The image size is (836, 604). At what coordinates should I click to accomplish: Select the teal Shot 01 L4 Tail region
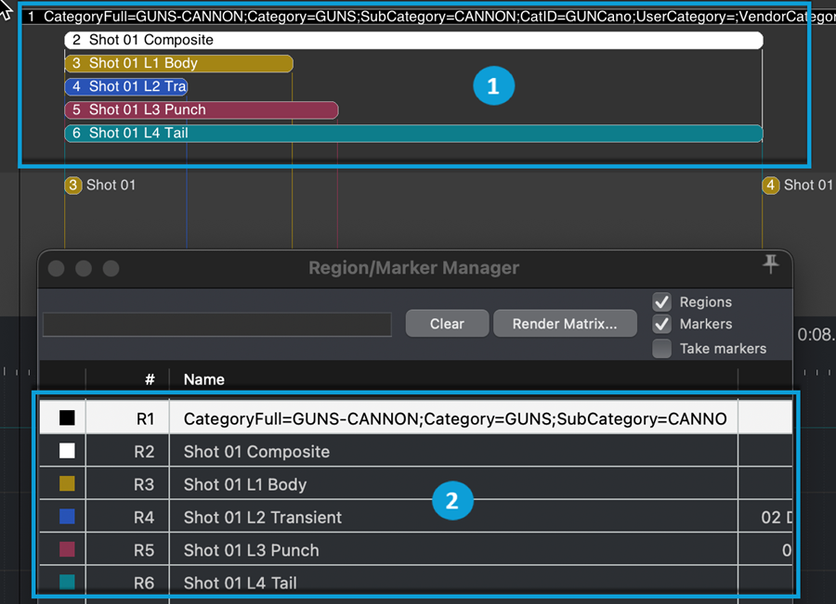click(413, 134)
